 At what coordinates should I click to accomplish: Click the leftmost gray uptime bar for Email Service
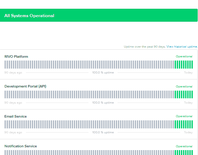click(5, 125)
